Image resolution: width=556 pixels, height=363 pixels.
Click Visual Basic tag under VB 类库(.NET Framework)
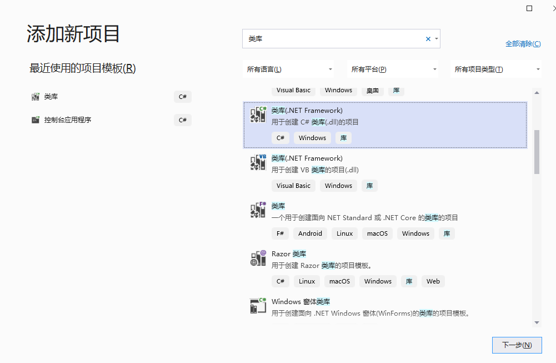pos(293,186)
